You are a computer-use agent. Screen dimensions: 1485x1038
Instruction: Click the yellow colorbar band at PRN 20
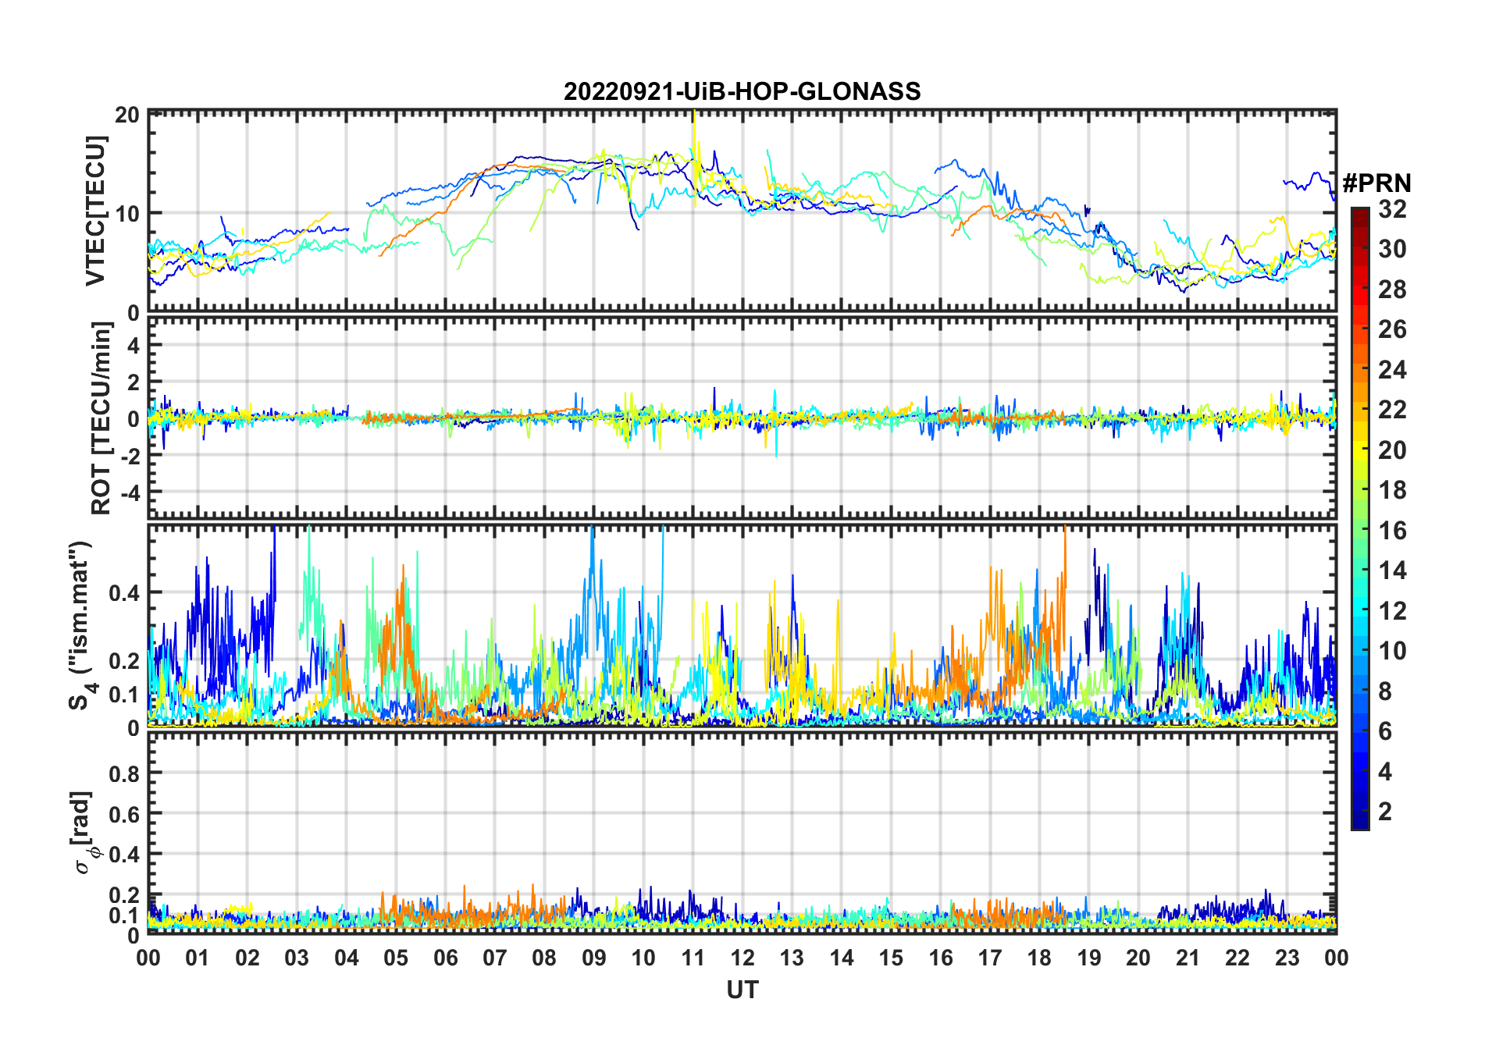pos(1359,450)
